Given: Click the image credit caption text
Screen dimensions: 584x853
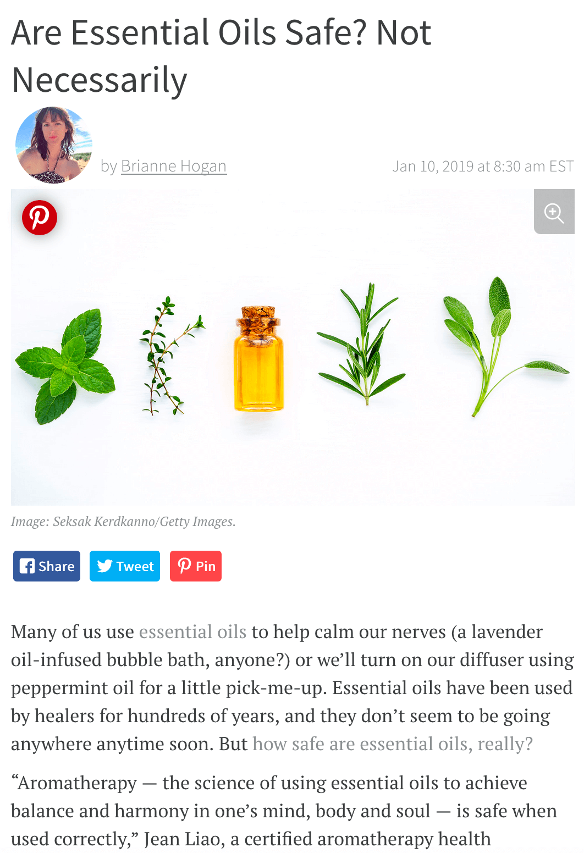Looking at the screenshot, I should (123, 522).
